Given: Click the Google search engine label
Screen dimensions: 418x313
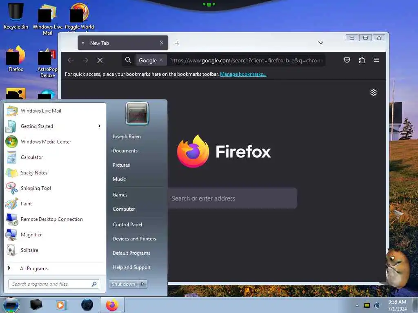Looking at the screenshot, I should 148,60.
